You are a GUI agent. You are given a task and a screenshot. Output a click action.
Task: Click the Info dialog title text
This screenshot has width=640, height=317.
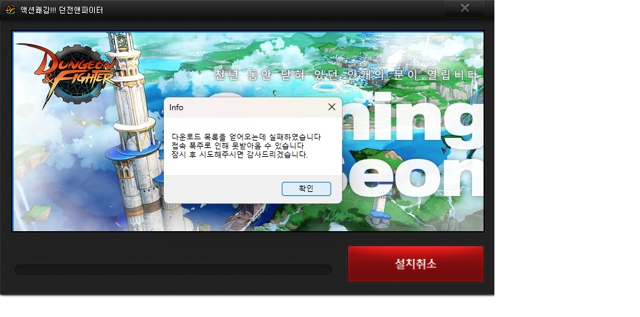pos(176,107)
